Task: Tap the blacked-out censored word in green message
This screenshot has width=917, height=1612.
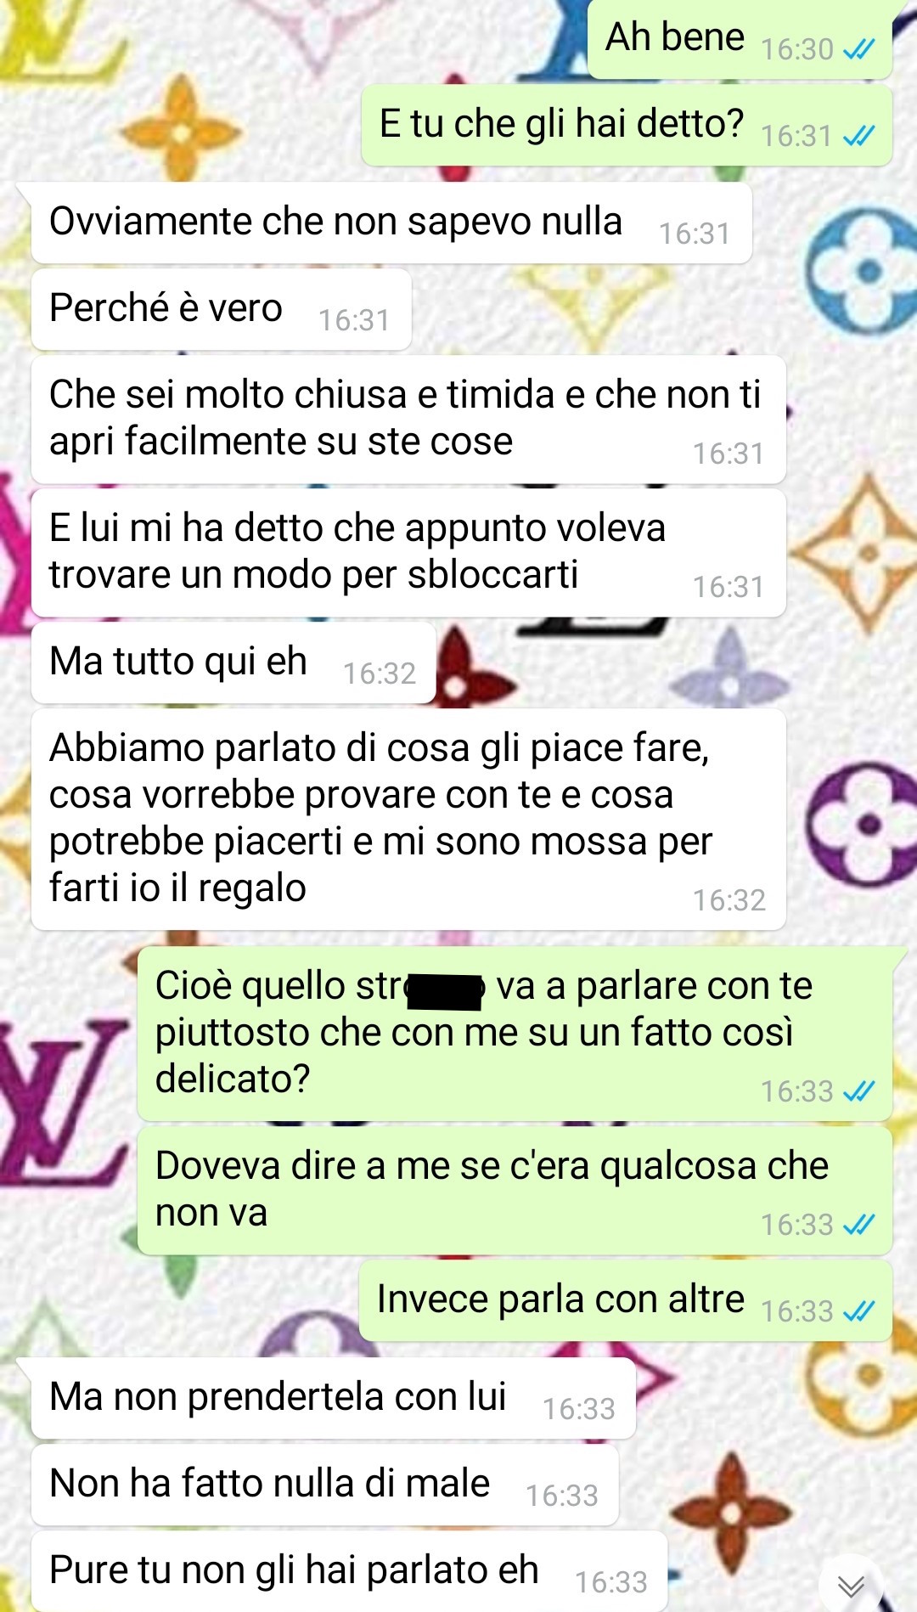Action: coord(445,991)
